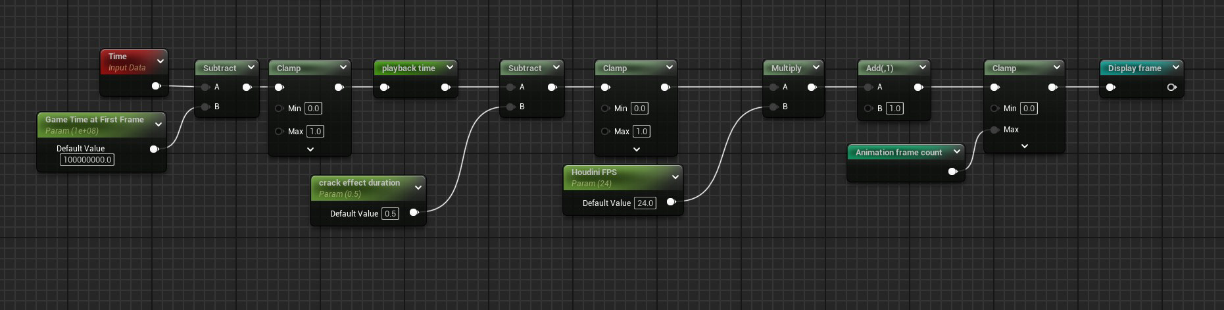The image size is (1224, 310).
Task: Click the last Clamp node output pin
Action: [1052, 87]
